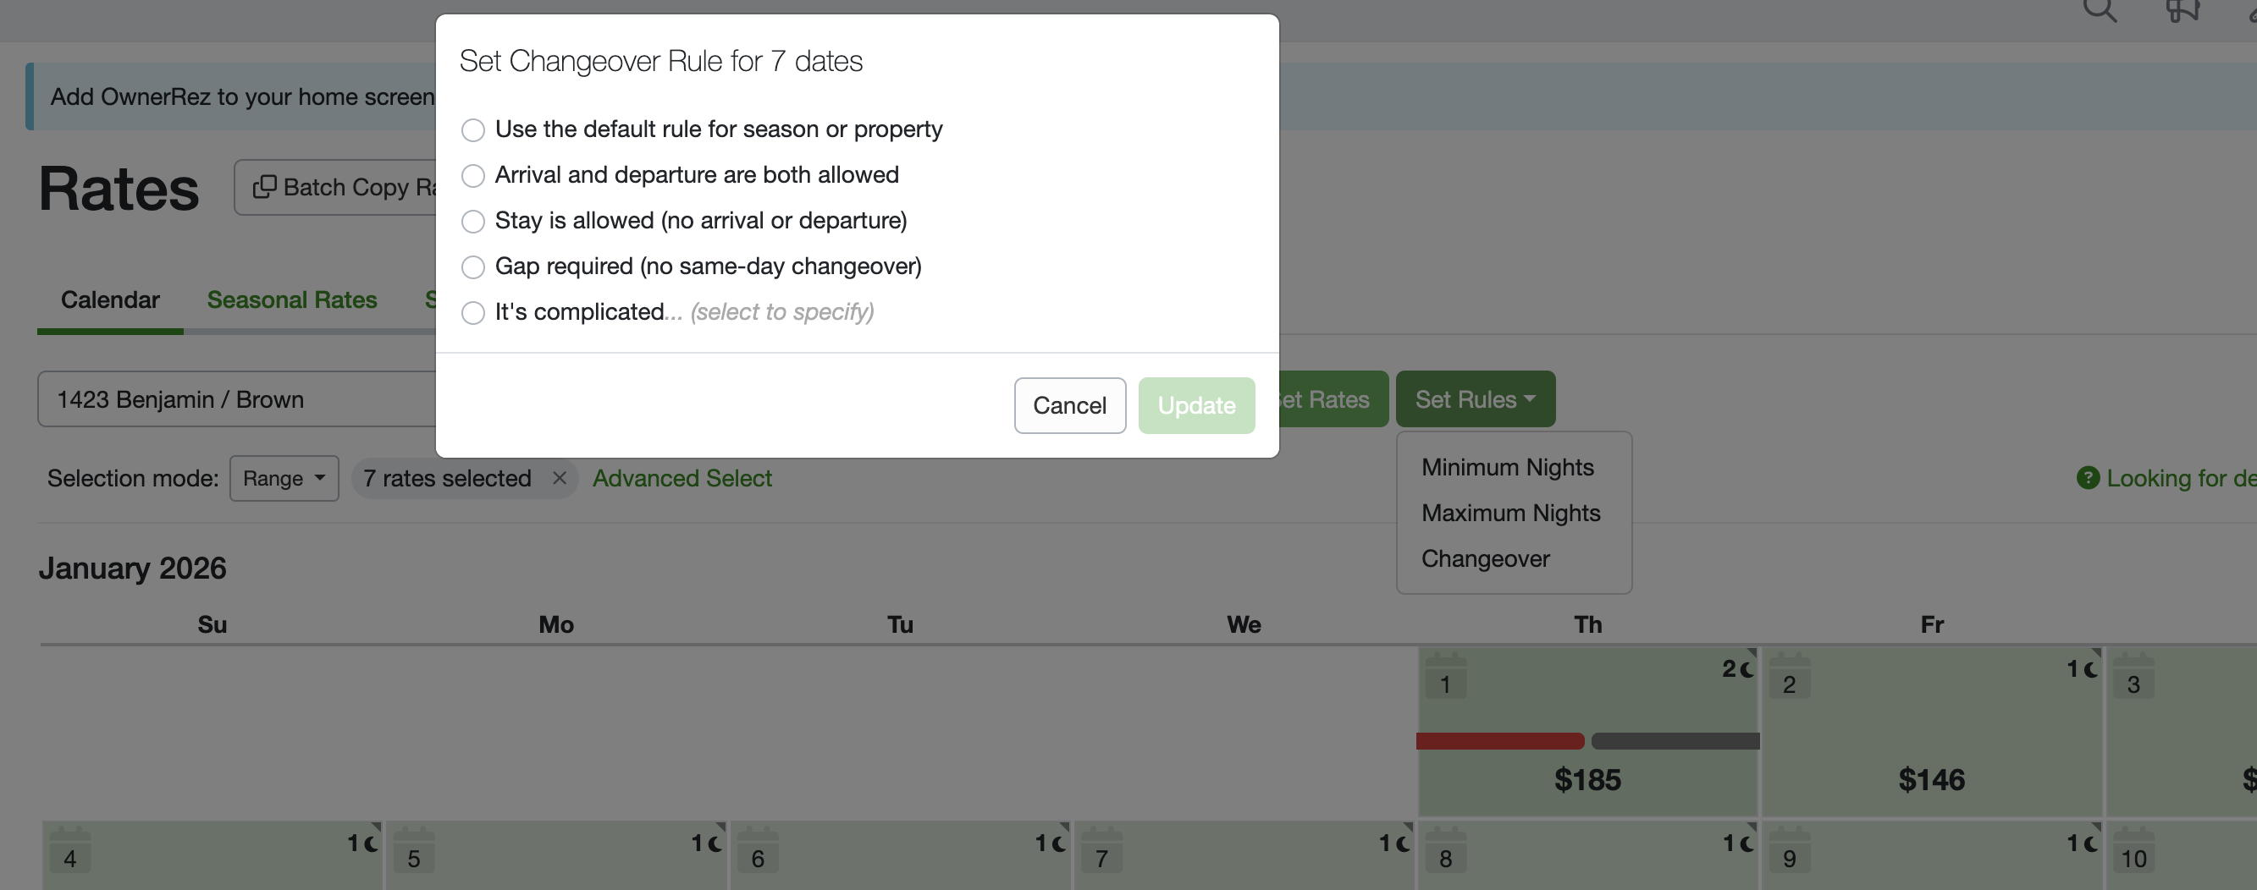Open the Set Rules dropdown
The image size is (2257, 890).
pos(1475,399)
